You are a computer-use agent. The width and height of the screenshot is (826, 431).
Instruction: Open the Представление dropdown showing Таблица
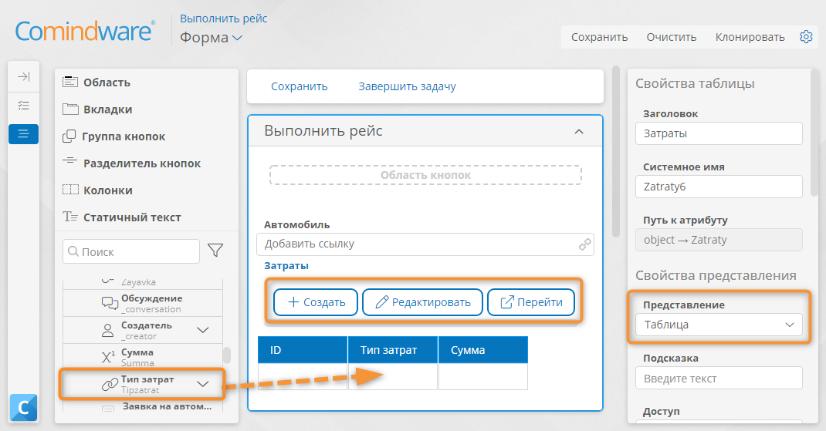pyautogui.click(x=719, y=325)
